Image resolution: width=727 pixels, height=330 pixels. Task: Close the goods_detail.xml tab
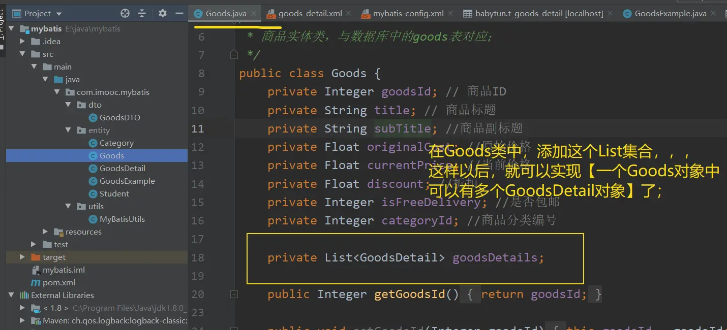coord(348,14)
